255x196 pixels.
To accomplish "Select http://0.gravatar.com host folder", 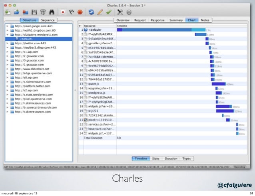I will pyautogui.click(x=29, y=60).
